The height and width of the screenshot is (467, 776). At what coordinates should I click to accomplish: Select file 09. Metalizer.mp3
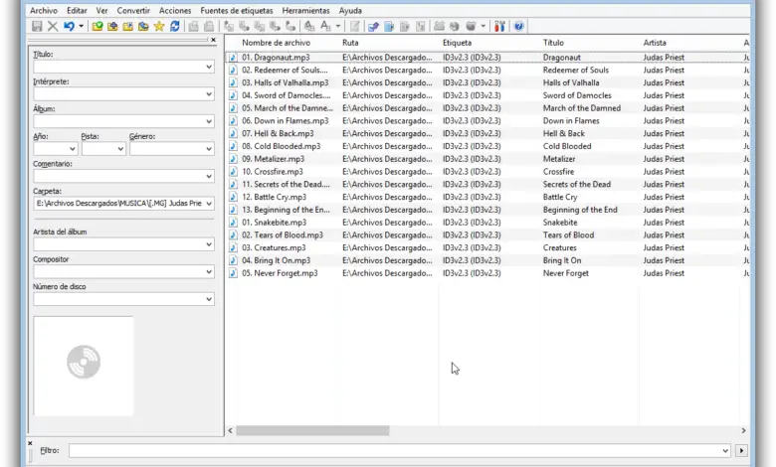[274, 159]
